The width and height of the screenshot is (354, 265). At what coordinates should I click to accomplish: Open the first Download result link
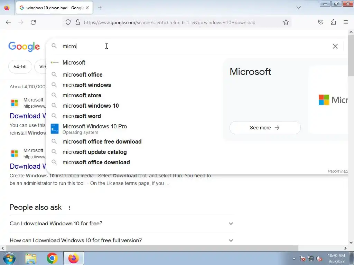coord(28,116)
